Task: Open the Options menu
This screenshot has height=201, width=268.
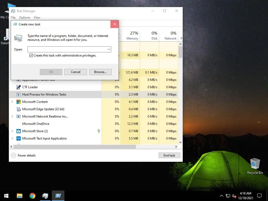Action: (x=25, y=18)
